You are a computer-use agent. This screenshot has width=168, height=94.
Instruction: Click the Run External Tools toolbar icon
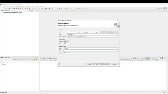tap(49, 8)
